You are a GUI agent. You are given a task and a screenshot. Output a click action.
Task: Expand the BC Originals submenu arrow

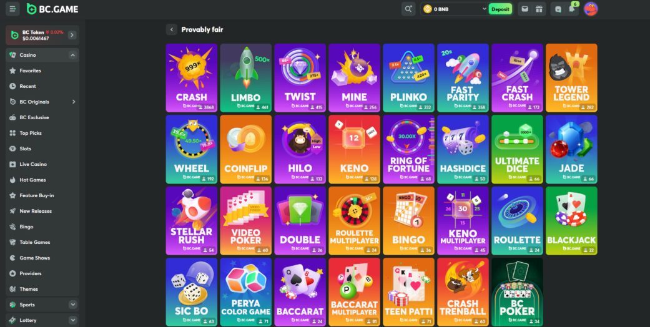click(74, 102)
